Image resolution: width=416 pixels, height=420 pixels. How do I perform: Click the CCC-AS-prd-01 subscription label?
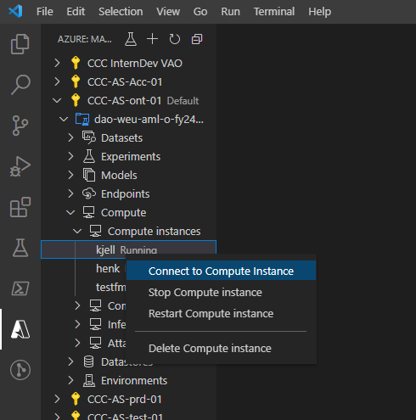125,399
